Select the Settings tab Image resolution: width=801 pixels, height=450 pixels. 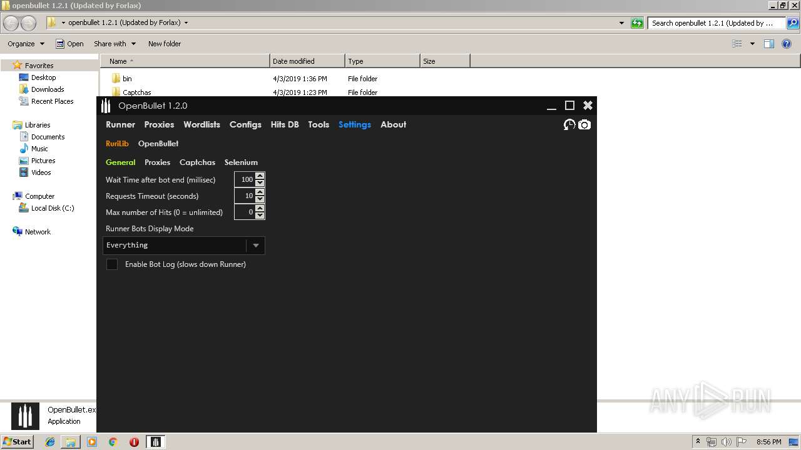click(355, 124)
